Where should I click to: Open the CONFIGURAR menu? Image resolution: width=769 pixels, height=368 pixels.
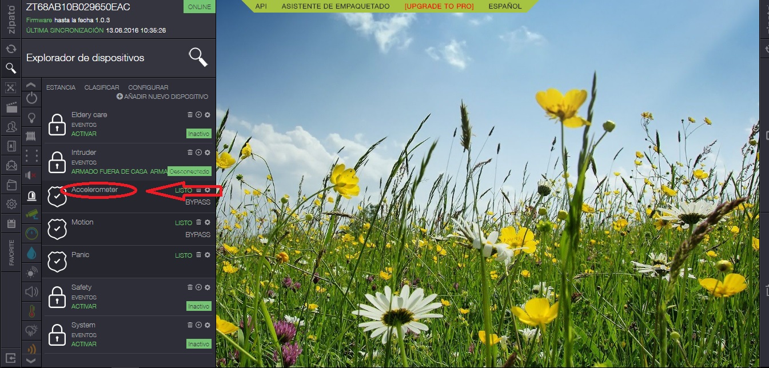click(x=148, y=87)
